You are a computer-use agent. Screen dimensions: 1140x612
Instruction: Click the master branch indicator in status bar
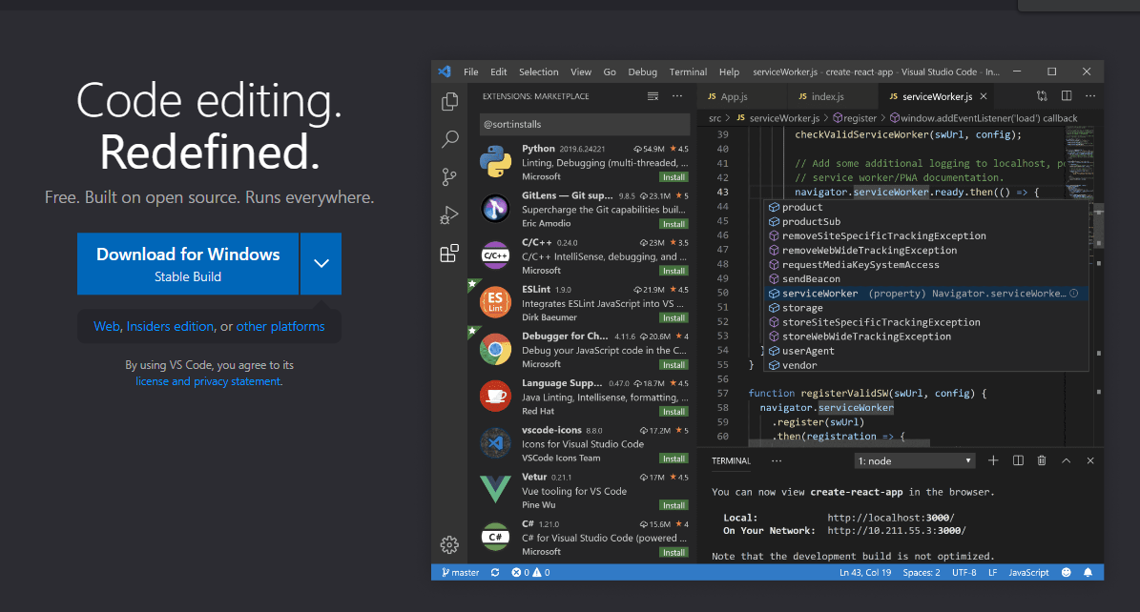coord(460,573)
